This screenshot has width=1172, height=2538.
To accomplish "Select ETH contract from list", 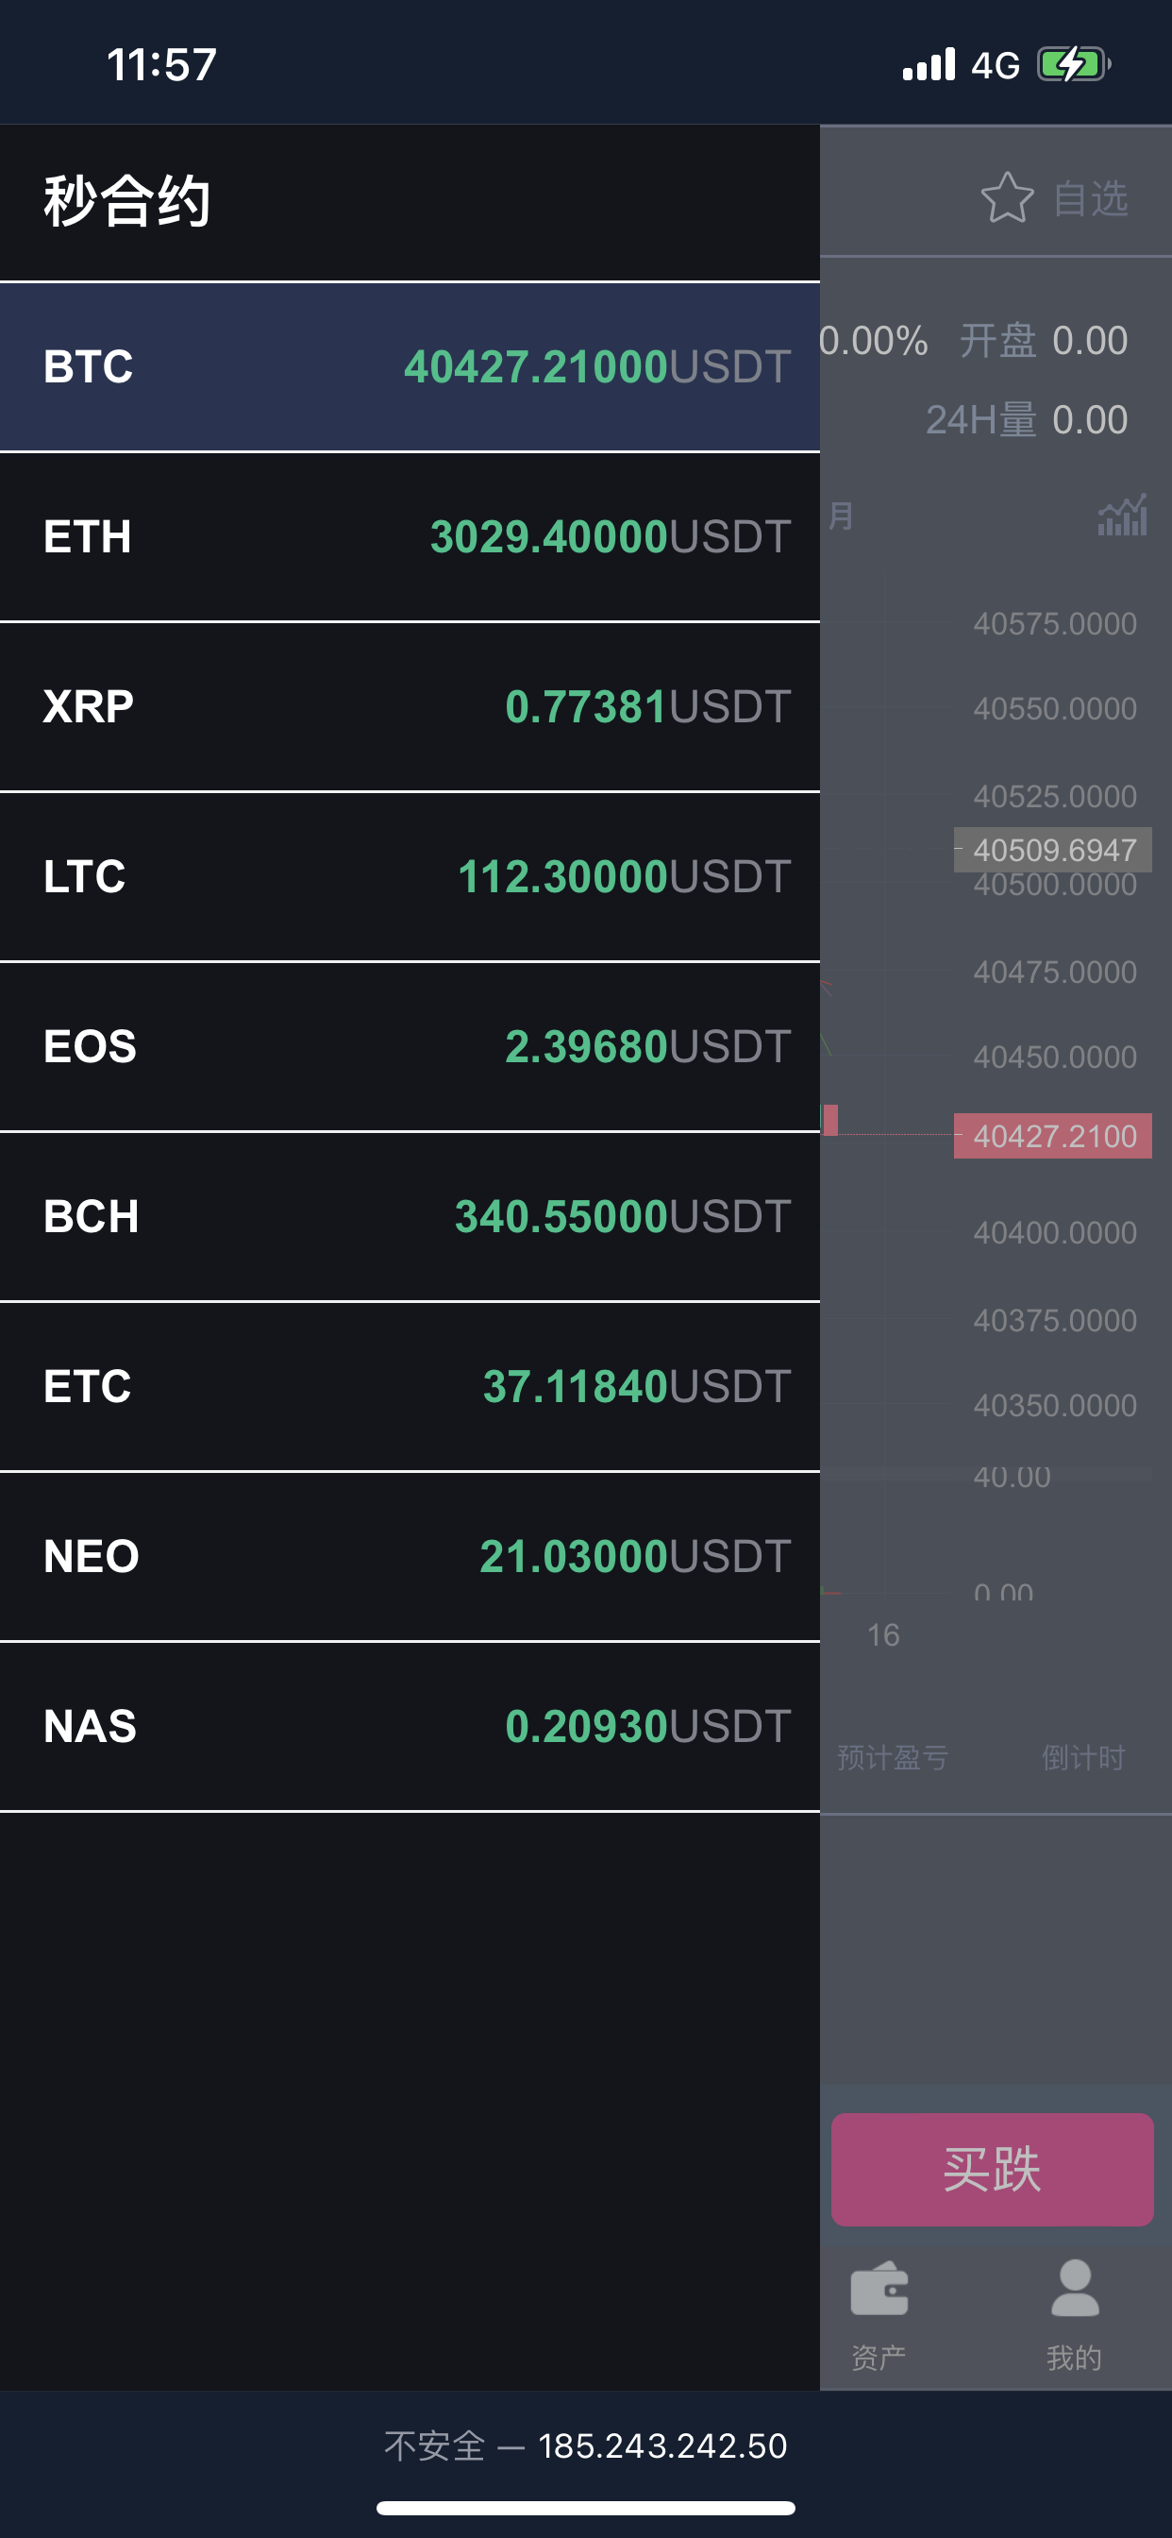I will point(410,537).
